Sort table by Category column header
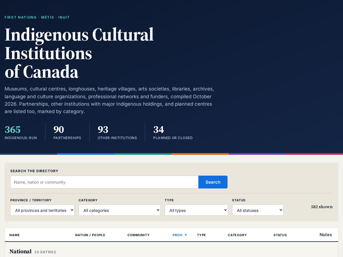This screenshot has height=257, width=343. (x=237, y=235)
